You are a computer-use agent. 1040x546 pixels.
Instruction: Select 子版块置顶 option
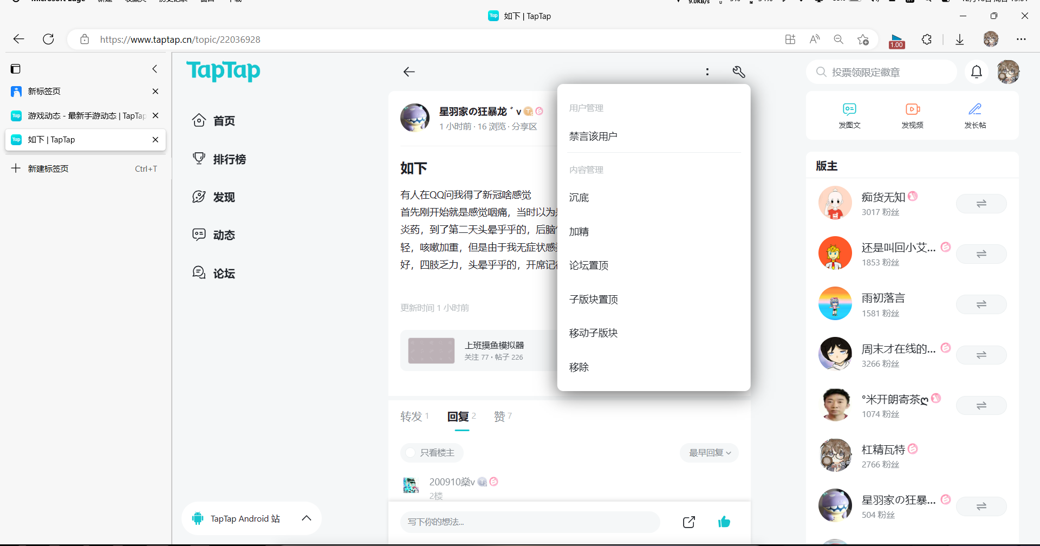654,300
